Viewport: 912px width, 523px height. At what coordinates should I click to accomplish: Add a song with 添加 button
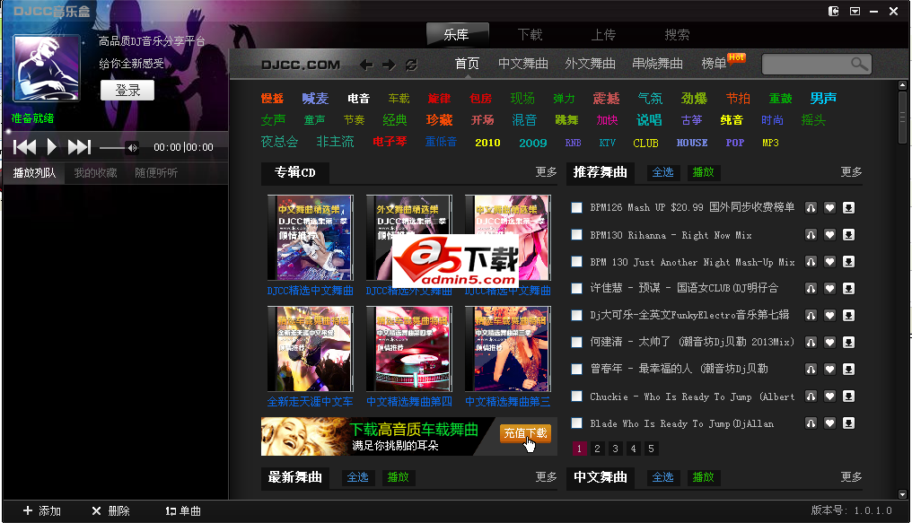point(42,510)
